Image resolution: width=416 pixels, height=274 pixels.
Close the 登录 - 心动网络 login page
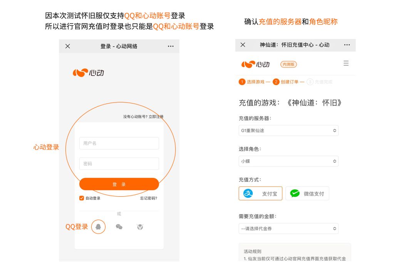68,46
